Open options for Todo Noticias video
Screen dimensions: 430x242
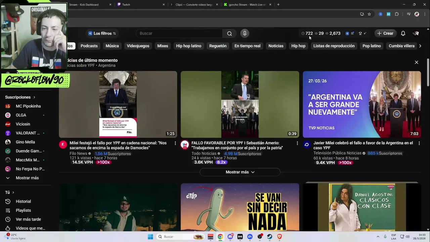coord(297,143)
